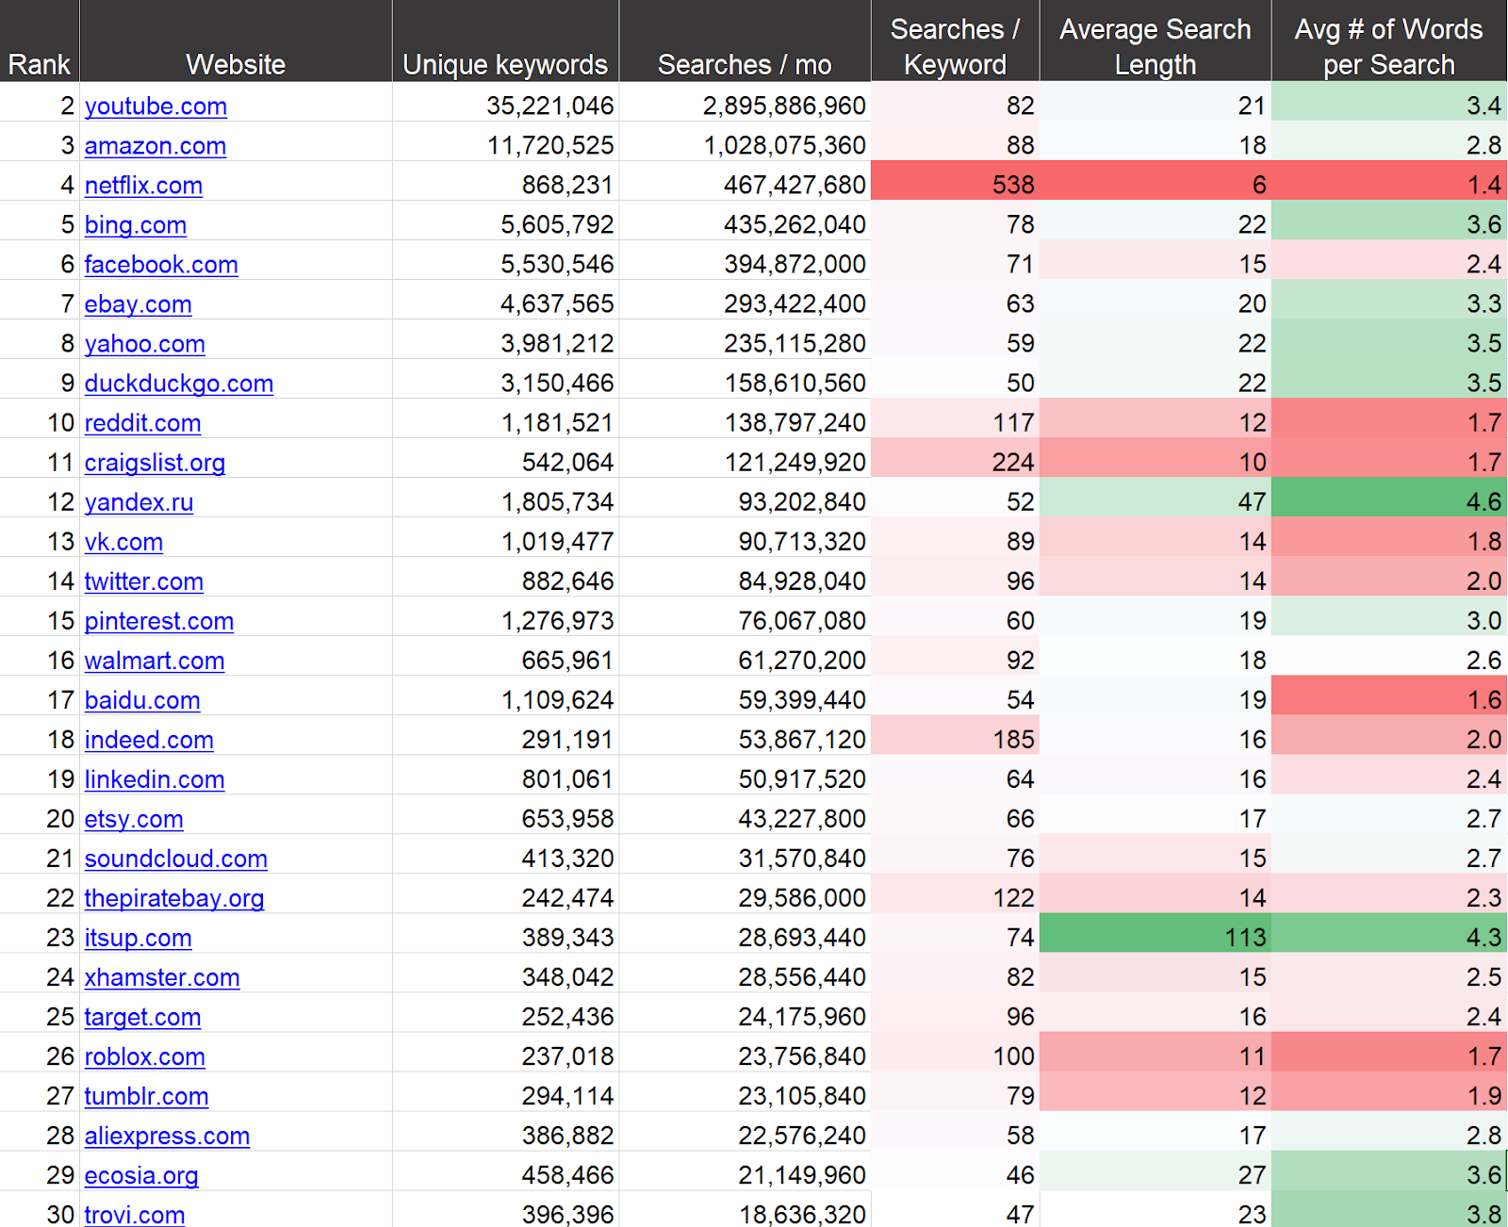This screenshot has width=1508, height=1227.
Task: Select the Searches / Keyword header cell
Action: [955, 41]
